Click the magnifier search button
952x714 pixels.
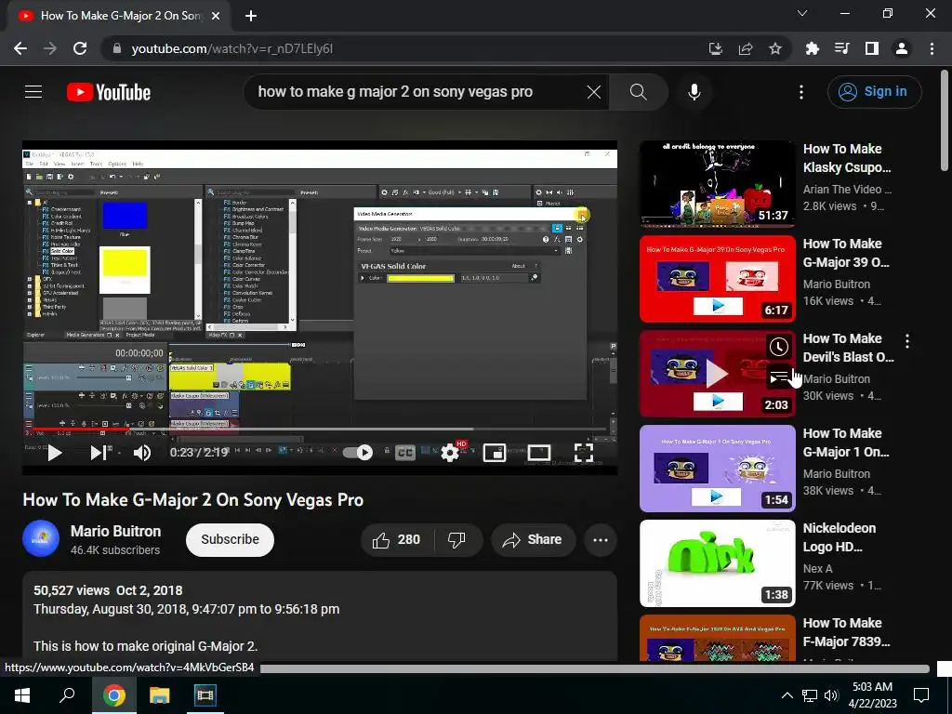[638, 92]
